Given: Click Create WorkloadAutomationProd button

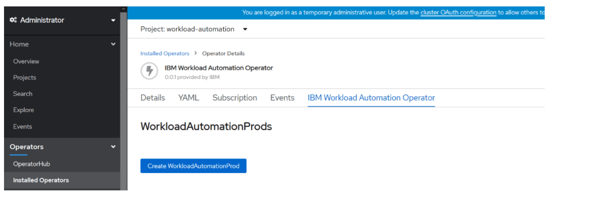Looking at the screenshot, I should [x=193, y=166].
